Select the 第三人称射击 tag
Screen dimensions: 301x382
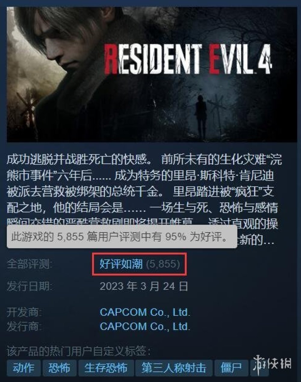(174, 368)
